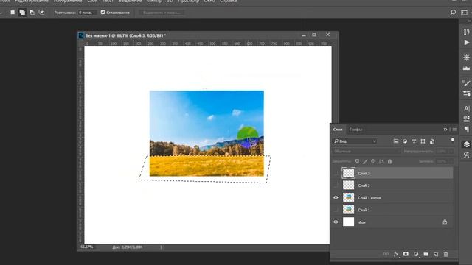
Task: Toggle layer filtering switch
Action: (452, 141)
